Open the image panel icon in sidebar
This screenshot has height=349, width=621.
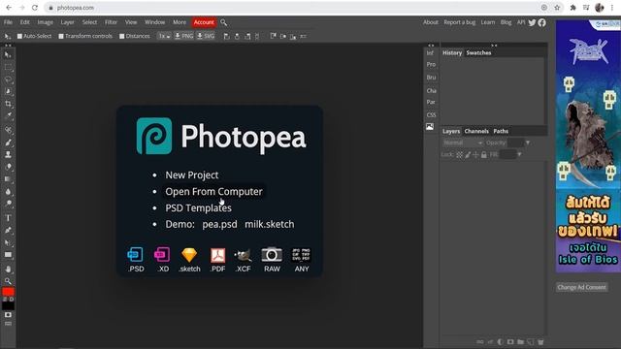coord(430,127)
